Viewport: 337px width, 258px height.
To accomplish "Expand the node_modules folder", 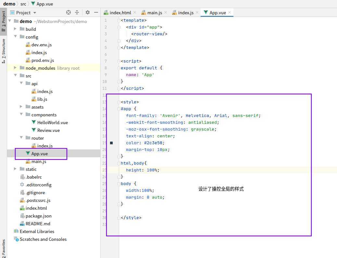I will click(x=15, y=68).
